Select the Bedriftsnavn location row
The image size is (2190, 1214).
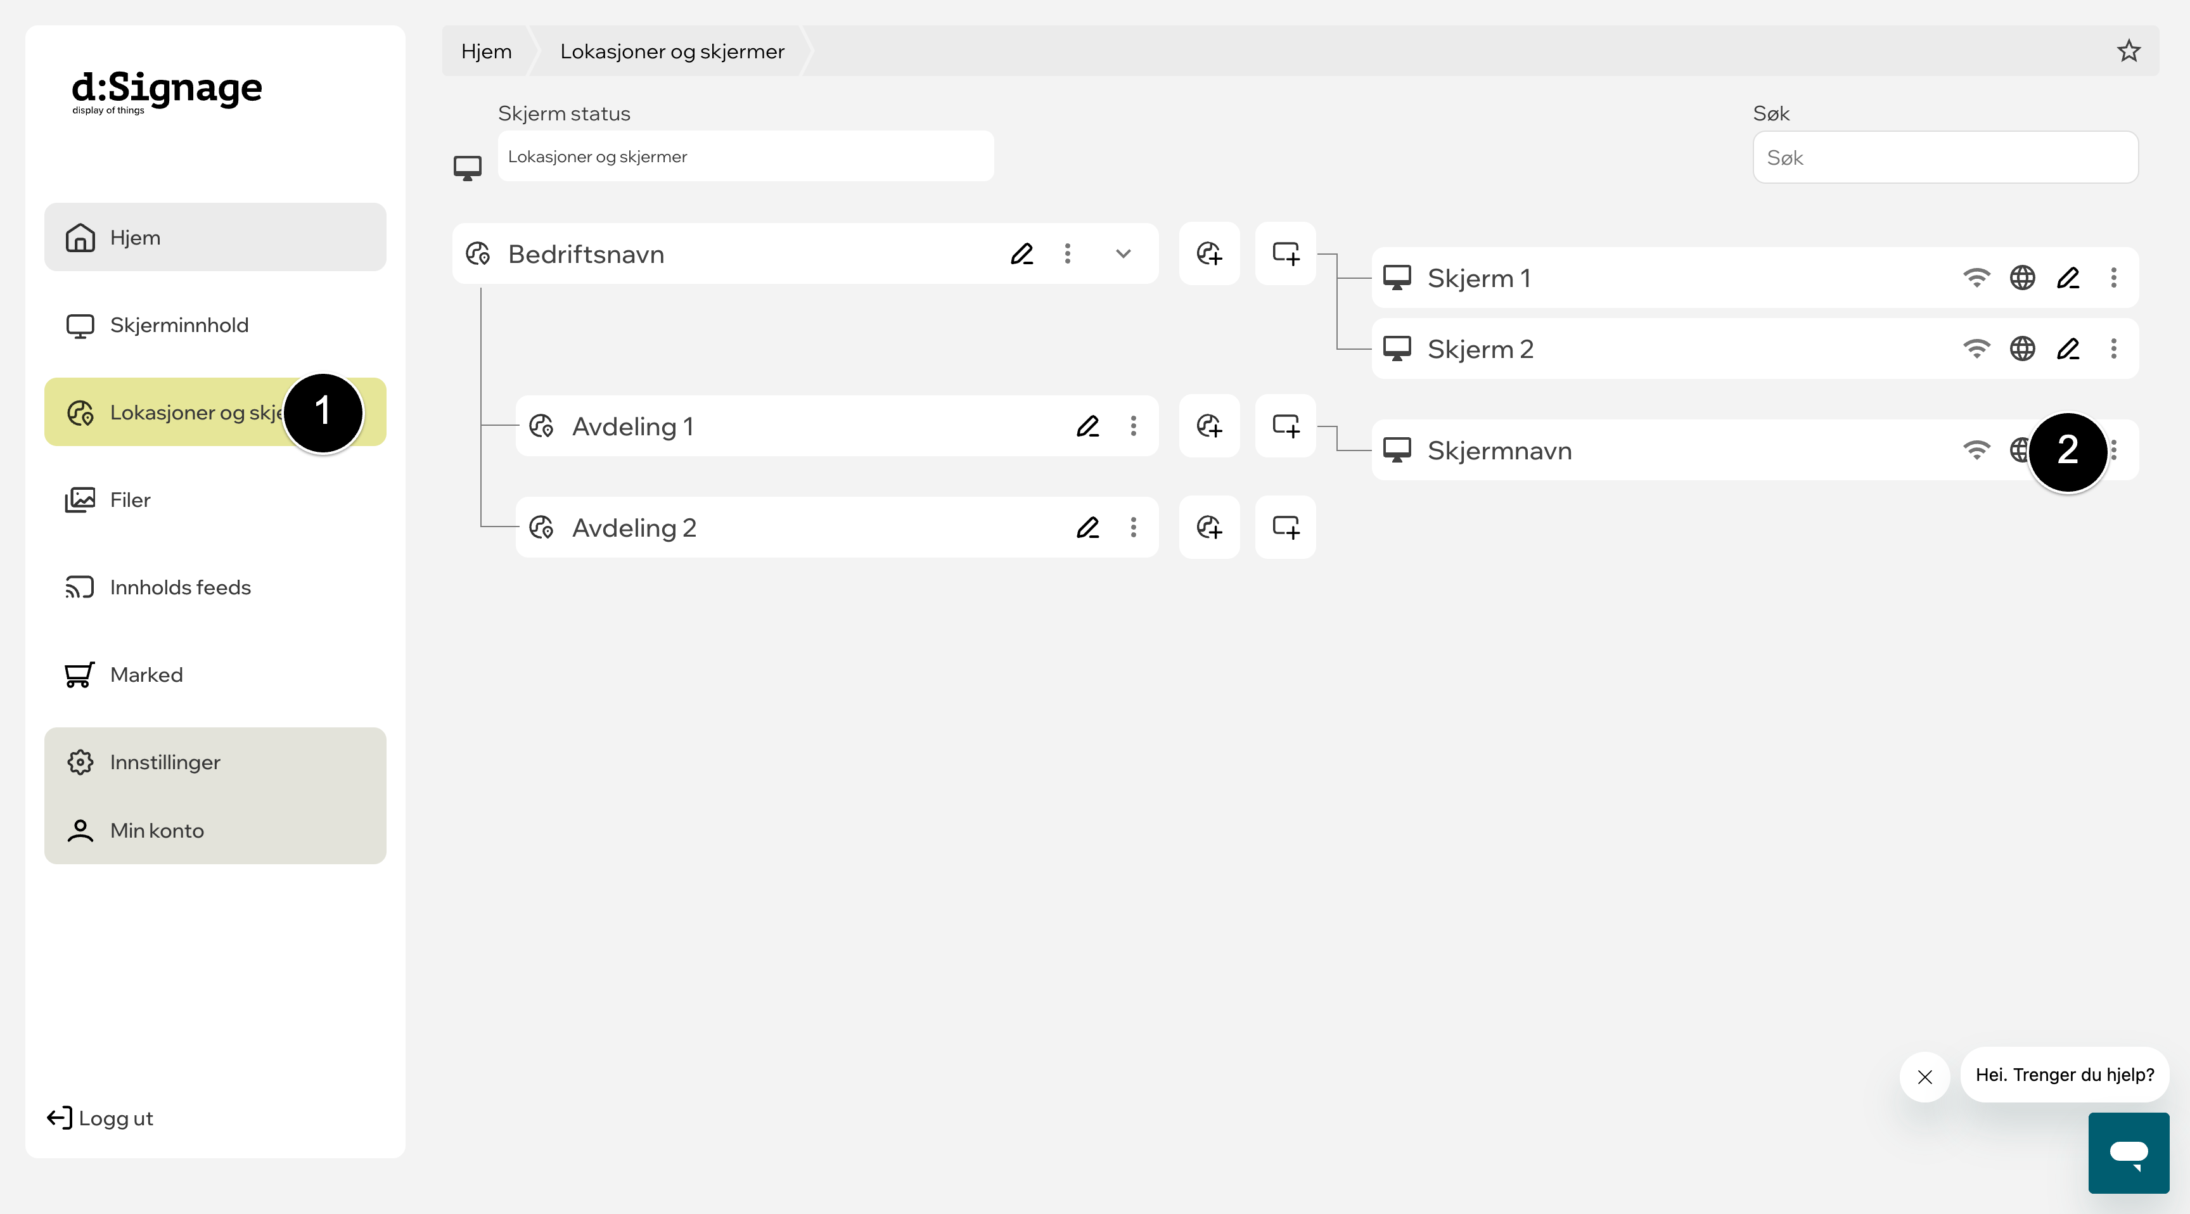point(805,253)
